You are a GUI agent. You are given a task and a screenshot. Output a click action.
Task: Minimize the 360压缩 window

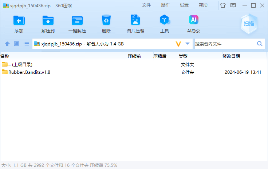245,5
